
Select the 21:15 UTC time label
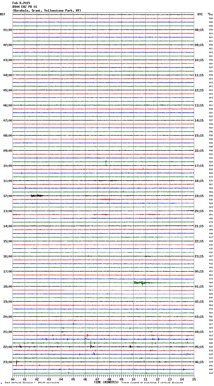(x=199, y=226)
